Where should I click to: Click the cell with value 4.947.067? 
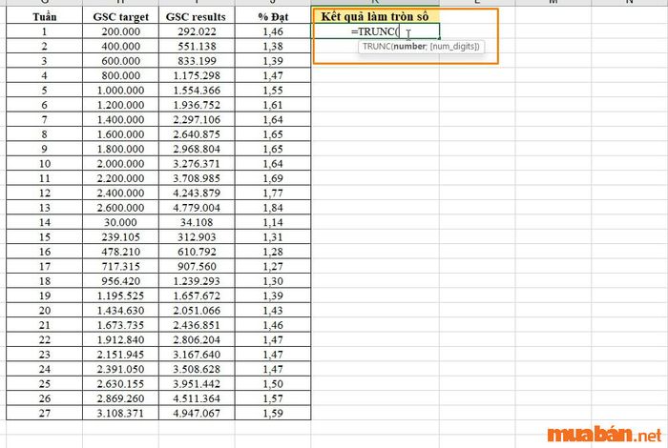(x=197, y=413)
